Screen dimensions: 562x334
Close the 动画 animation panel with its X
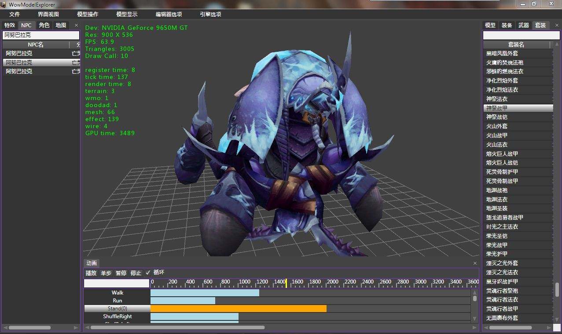(x=475, y=263)
